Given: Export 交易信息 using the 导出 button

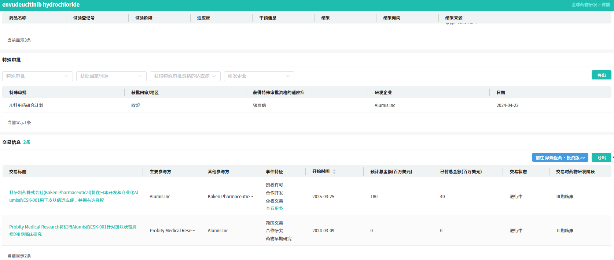Looking at the screenshot, I should tap(601, 157).
